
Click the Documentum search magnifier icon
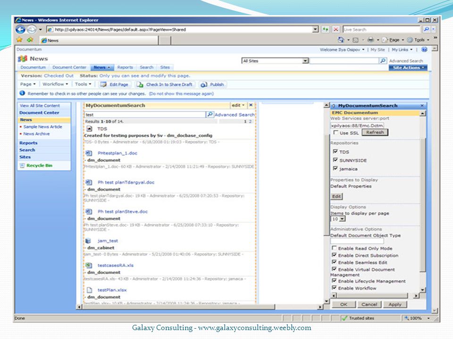(x=210, y=114)
